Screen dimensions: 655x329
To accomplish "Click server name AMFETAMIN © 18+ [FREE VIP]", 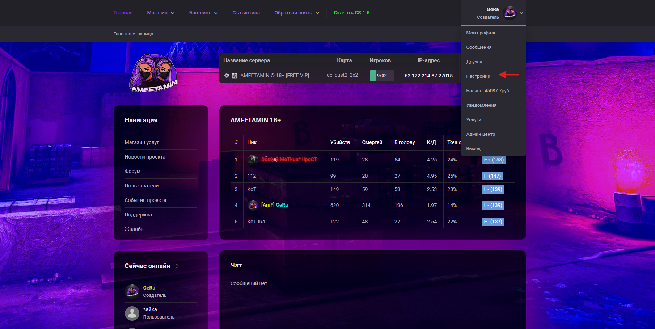I will pos(275,76).
